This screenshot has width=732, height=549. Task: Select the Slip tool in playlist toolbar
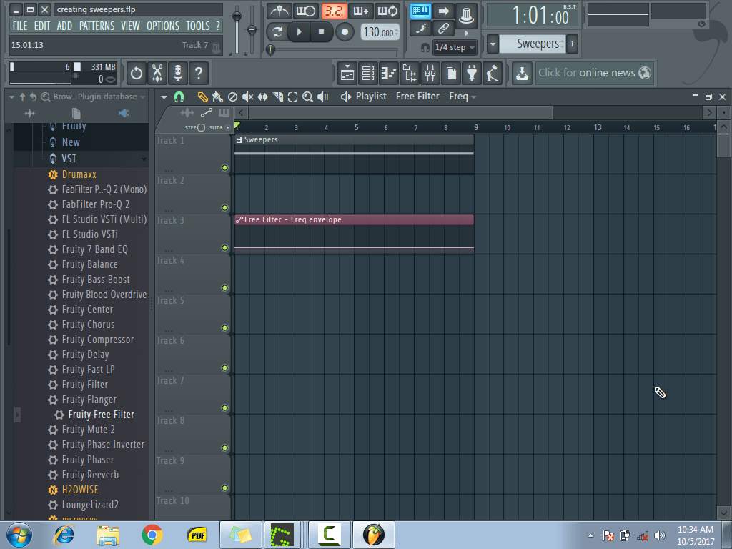pyautogui.click(x=262, y=97)
